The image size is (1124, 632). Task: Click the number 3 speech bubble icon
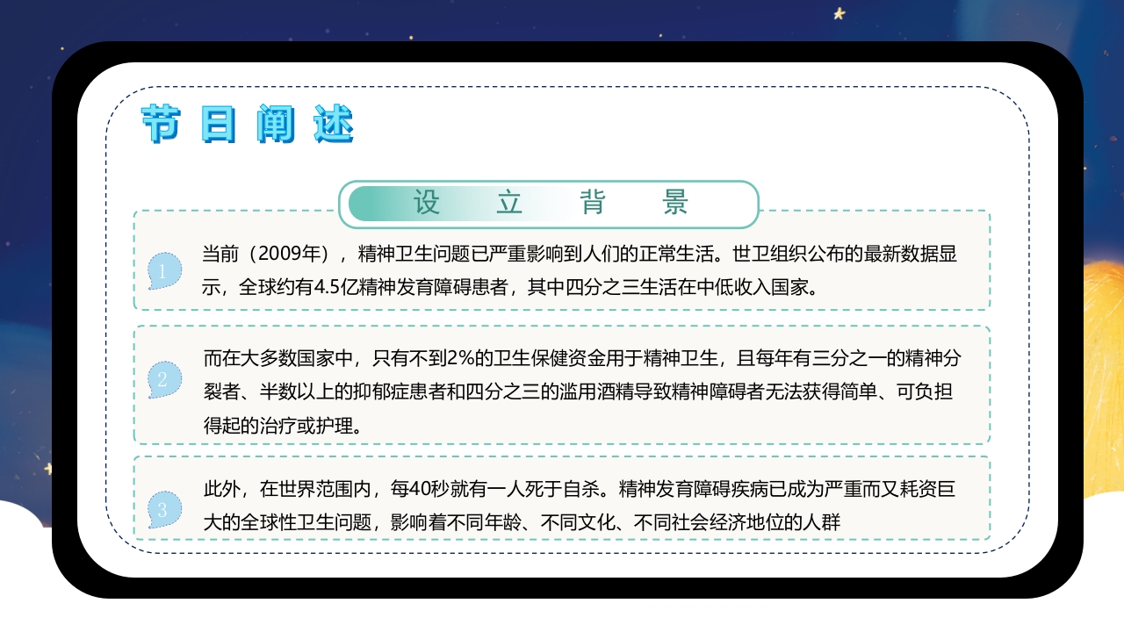[164, 510]
